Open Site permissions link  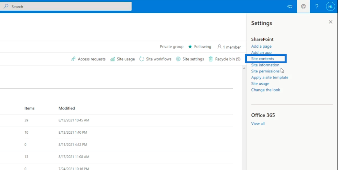(265, 71)
